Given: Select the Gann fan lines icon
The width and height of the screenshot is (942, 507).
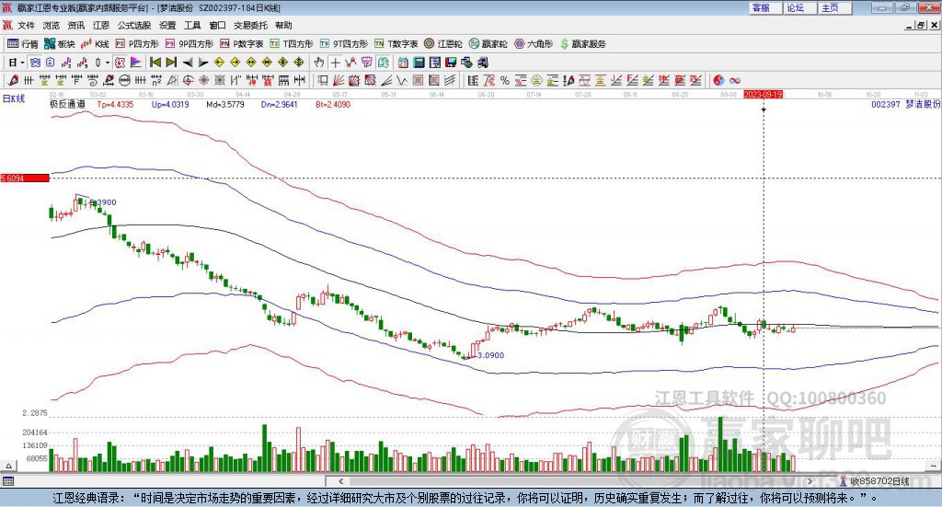Looking at the screenshot, I should (339, 80).
